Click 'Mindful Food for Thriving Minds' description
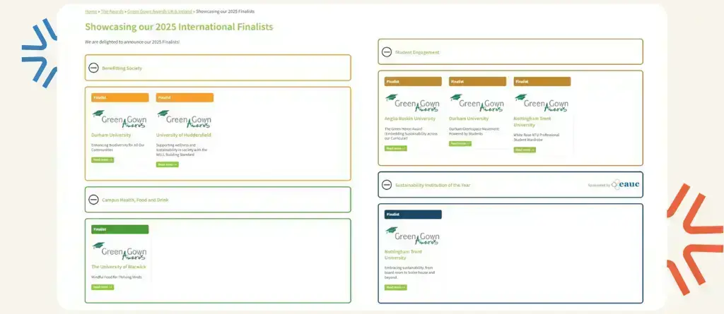Viewport: 724px width, 314px height. (x=117, y=277)
